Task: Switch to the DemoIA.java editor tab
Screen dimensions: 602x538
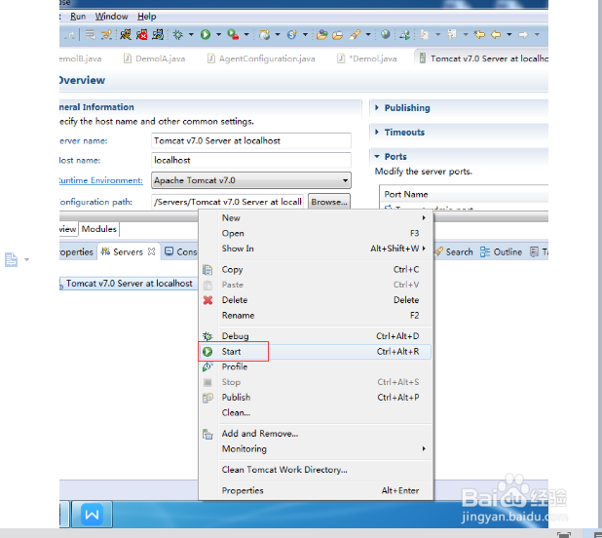Action: [154, 58]
